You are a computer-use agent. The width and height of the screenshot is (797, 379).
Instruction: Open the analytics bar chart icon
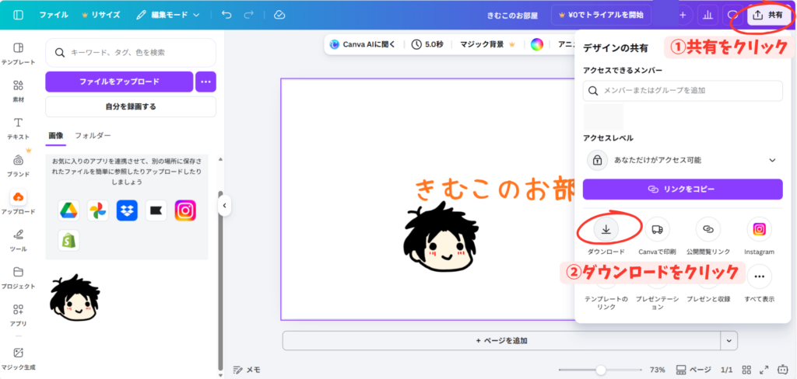pos(707,16)
